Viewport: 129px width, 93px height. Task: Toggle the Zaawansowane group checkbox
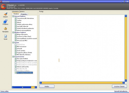13,57
